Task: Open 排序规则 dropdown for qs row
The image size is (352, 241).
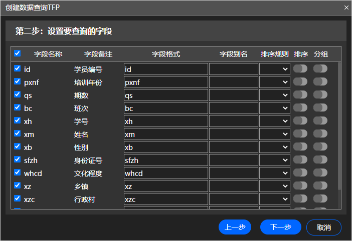Action: (275, 95)
